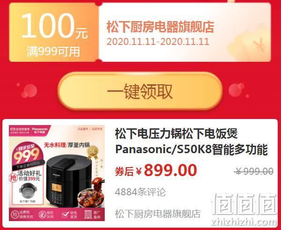Click the 保价30天 price-protection badge icon
The height and width of the screenshot is (230, 281).
pyautogui.click(x=43, y=215)
